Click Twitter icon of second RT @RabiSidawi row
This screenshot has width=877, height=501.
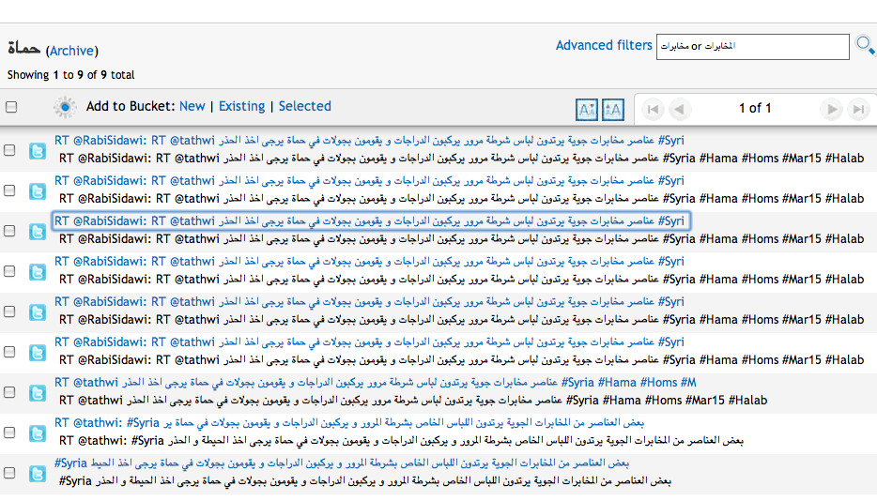pyautogui.click(x=38, y=191)
